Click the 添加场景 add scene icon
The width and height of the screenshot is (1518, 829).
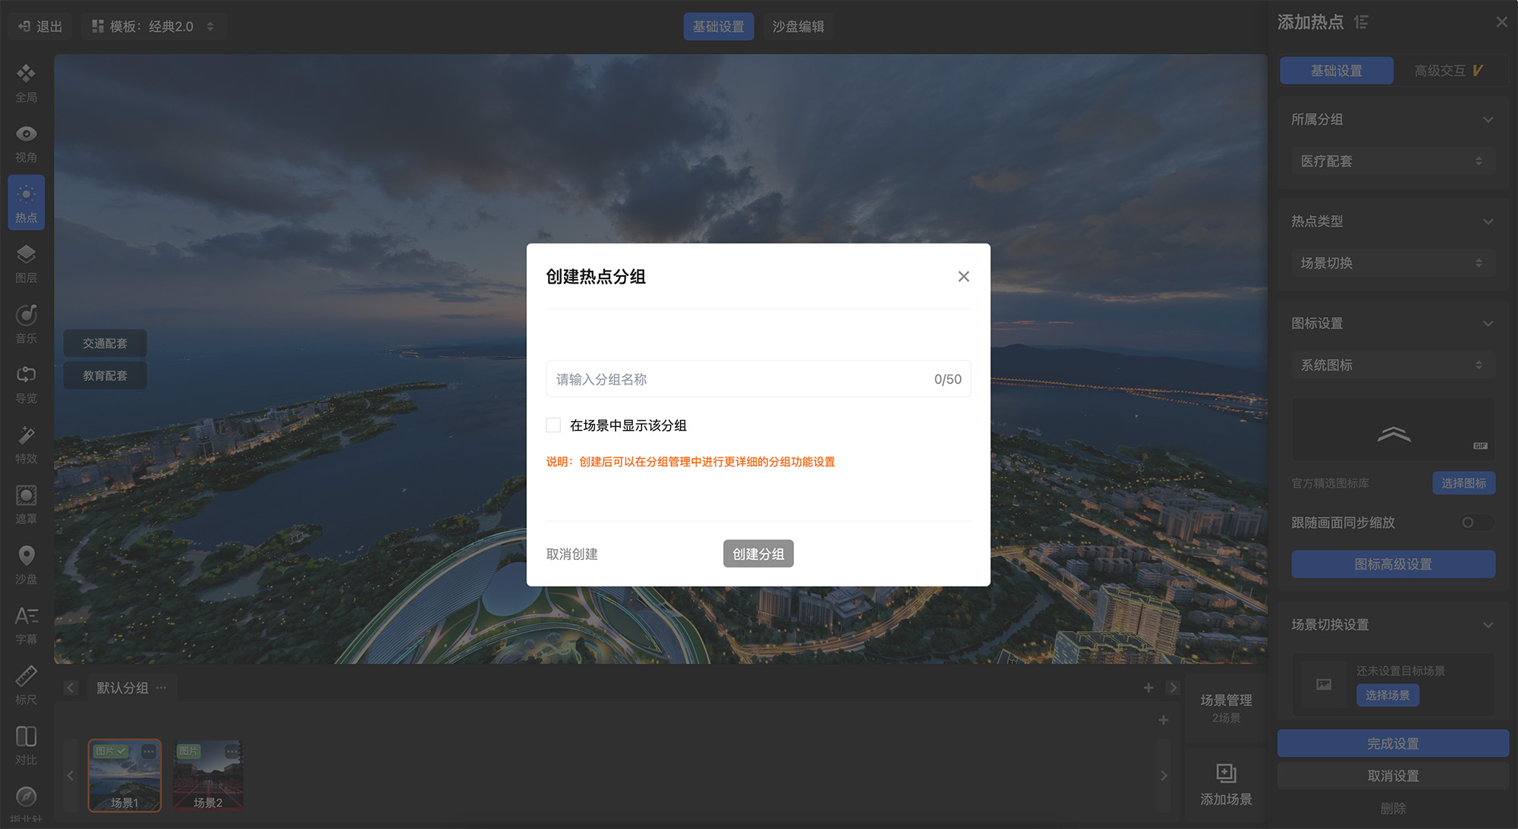click(1226, 773)
